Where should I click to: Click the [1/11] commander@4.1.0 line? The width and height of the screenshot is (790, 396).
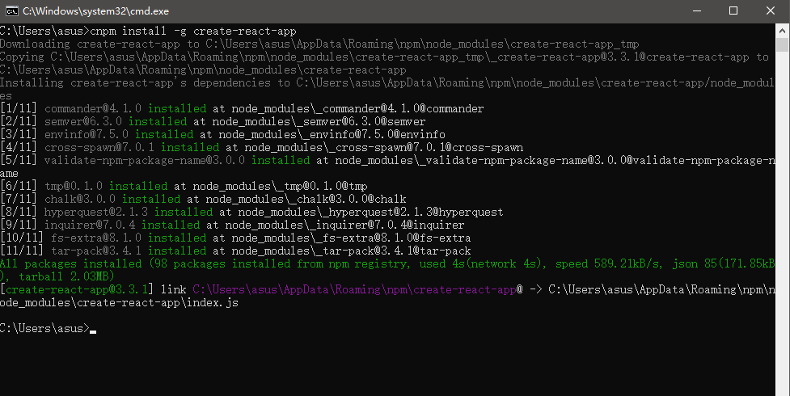point(242,109)
